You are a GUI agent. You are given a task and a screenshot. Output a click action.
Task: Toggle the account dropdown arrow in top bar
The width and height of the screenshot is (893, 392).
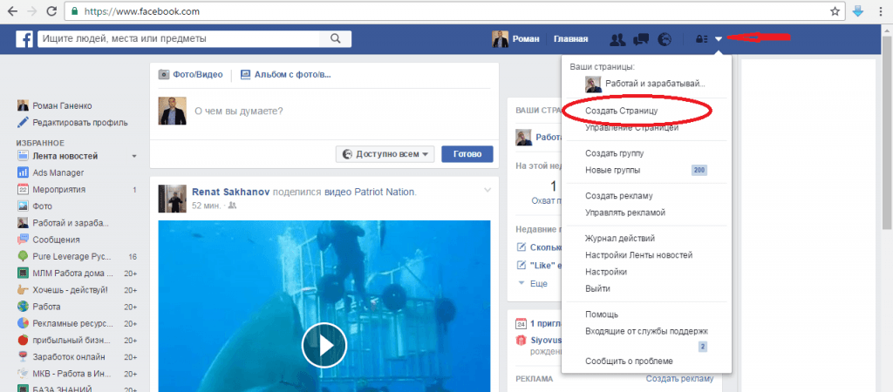pos(719,38)
